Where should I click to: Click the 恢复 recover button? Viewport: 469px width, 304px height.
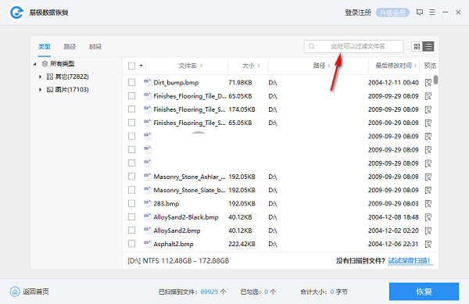coord(424,291)
